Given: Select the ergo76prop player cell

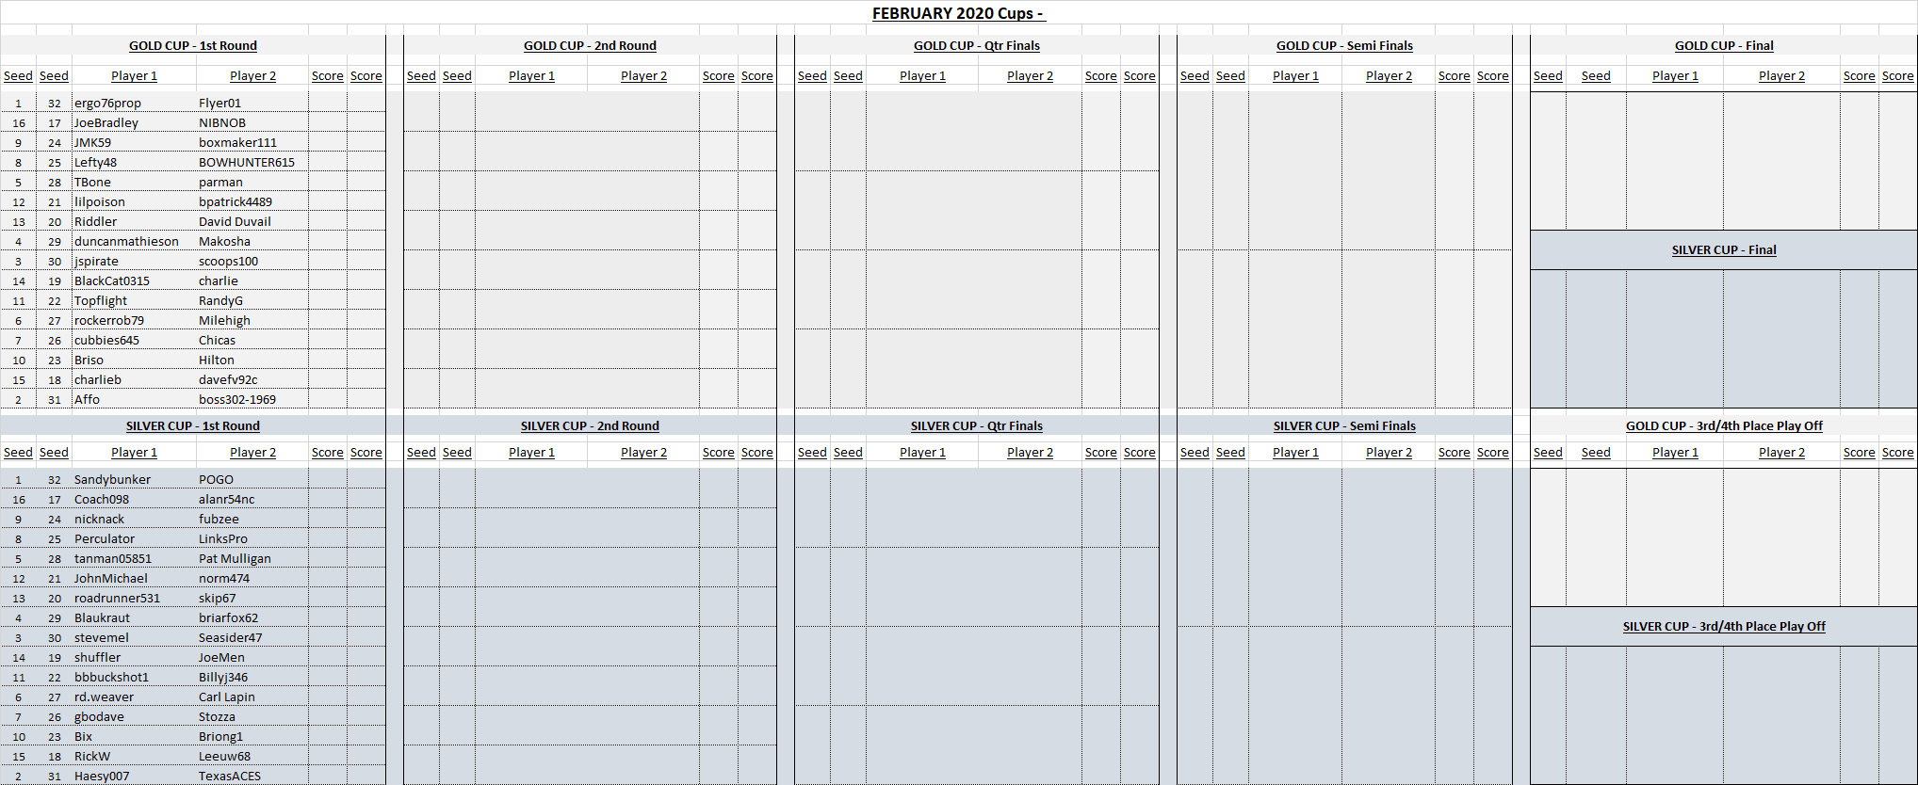Looking at the screenshot, I should [107, 104].
